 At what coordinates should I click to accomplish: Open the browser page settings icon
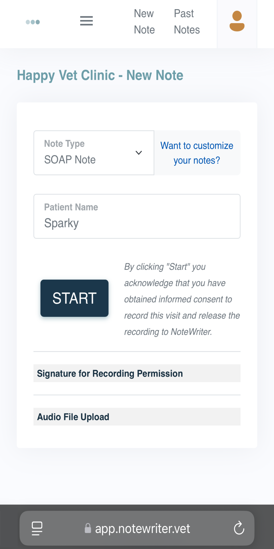[37, 528]
